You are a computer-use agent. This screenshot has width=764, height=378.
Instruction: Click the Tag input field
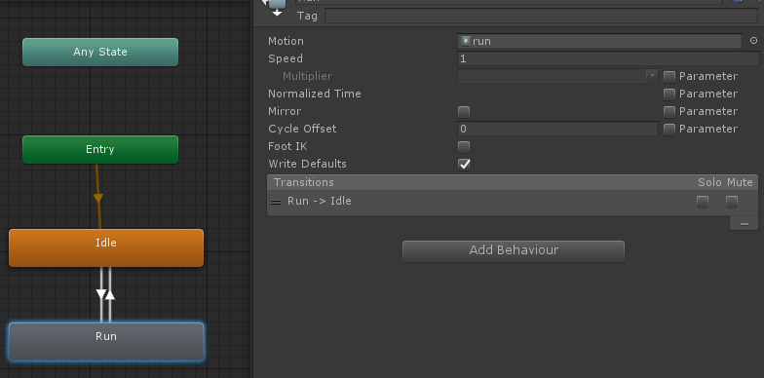pyautogui.click(x=542, y=16)
